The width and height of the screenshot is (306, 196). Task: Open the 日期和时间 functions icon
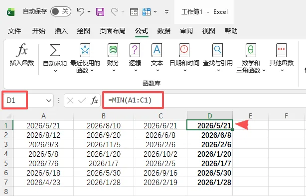click(184, 50)
